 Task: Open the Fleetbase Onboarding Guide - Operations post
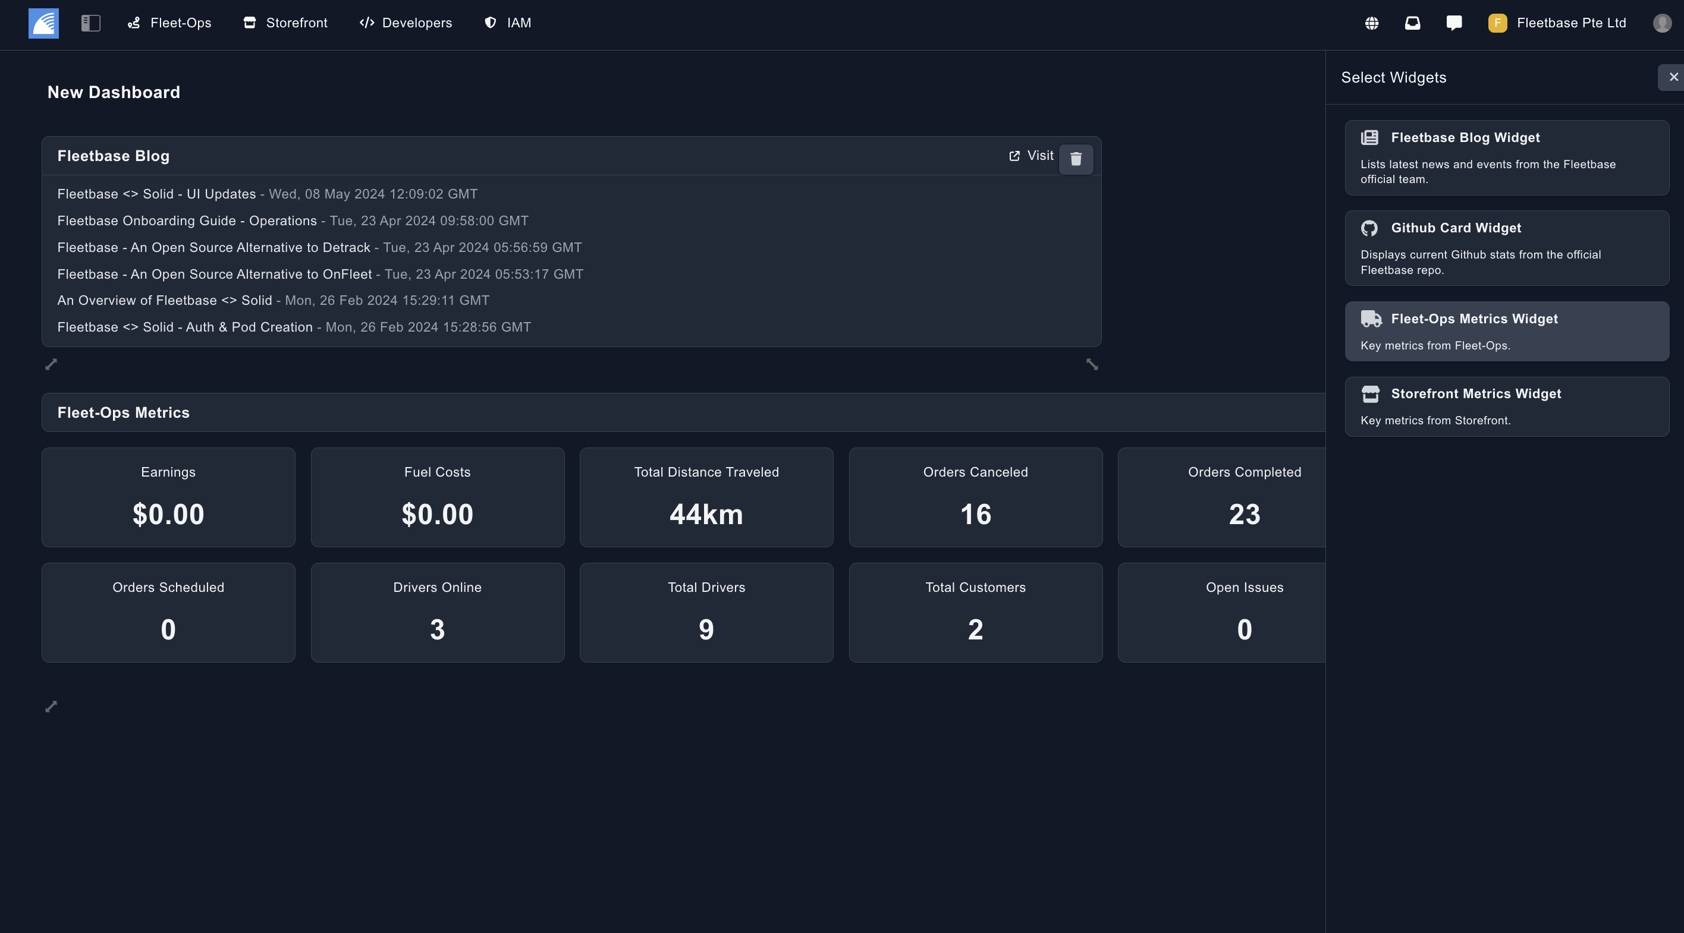[x=187, y=221]
